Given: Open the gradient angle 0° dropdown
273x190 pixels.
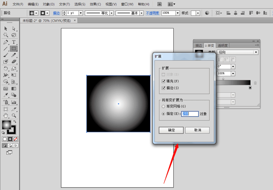Looking at the screenshot, I should click(233, 67).
